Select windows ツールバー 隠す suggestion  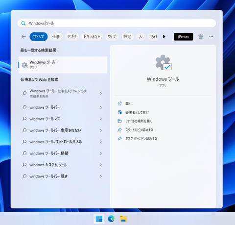48,176
